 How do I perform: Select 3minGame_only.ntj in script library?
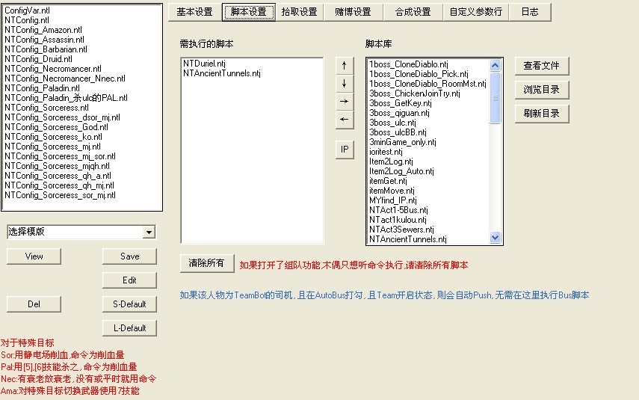coord(403,142)
